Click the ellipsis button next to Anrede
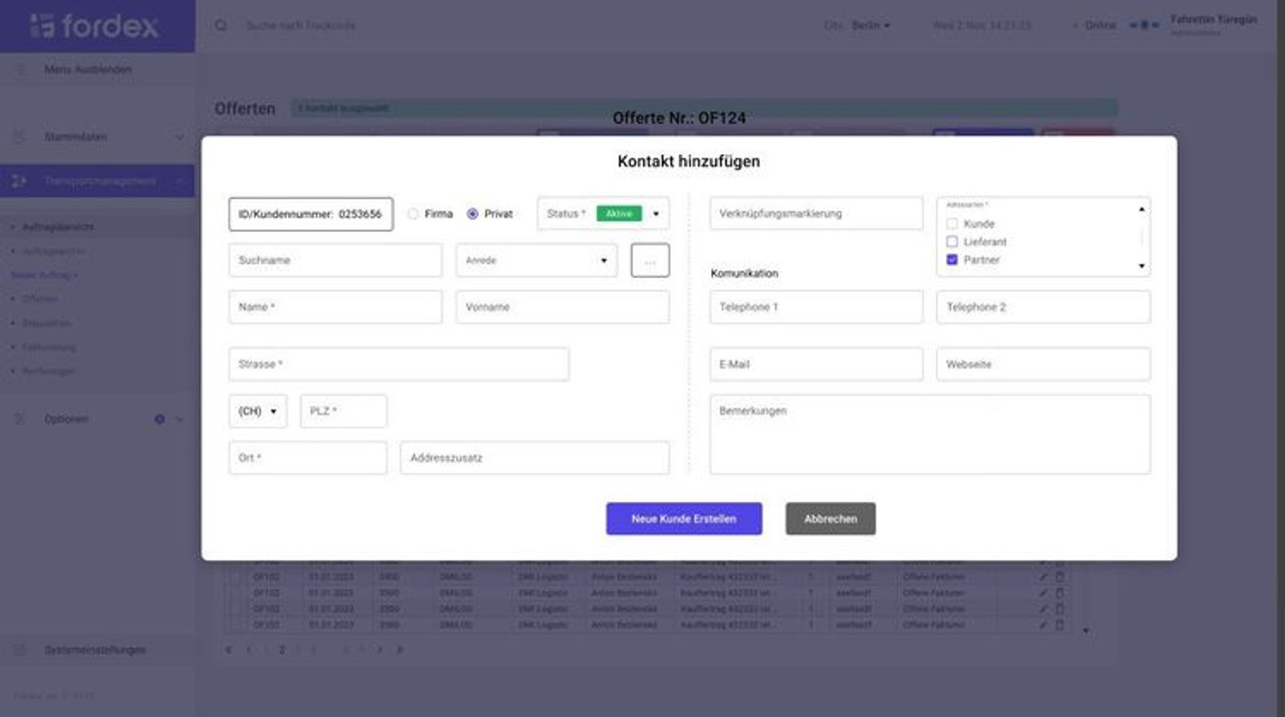Image resolution: width=1285 pixels, height=717 pixels. click(x=650, y=260)
